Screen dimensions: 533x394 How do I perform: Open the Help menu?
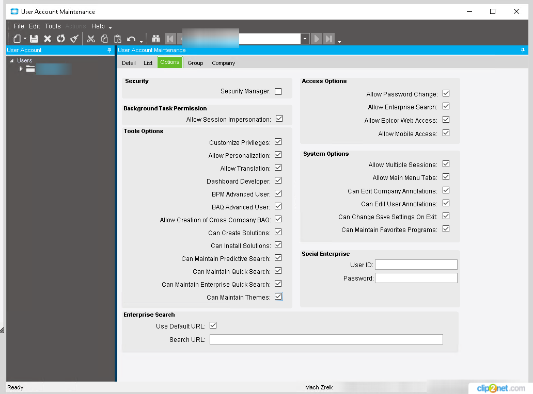(98, 26)
